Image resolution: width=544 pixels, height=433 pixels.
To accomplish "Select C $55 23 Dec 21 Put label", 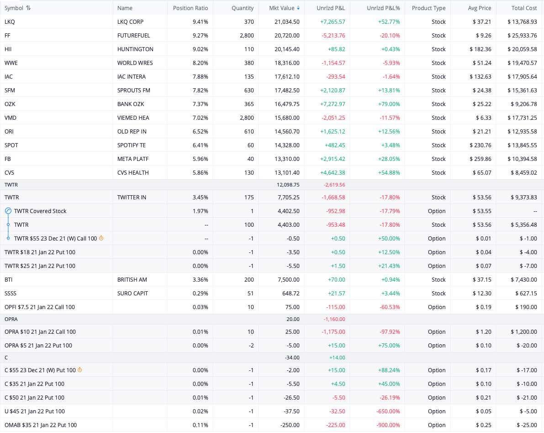I will coord(40,370).
